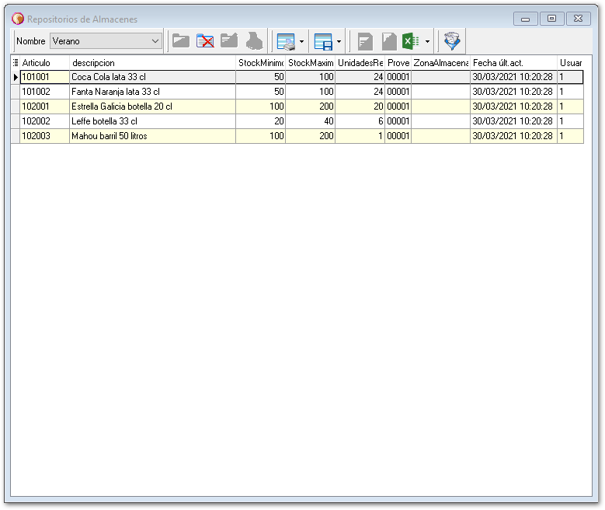
Task: Click the StockMinimo column header
Action: pos(260,63)
